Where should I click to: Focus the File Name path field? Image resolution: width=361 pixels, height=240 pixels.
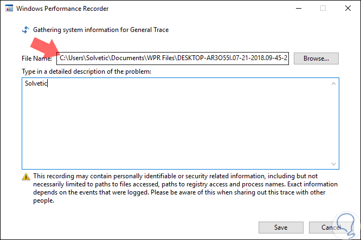(x=173, y=58)
